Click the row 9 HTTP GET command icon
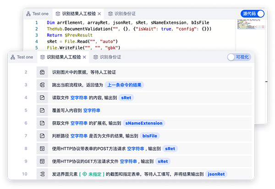The width and height of the screenshot is (275, 189). tap(42, 162)
